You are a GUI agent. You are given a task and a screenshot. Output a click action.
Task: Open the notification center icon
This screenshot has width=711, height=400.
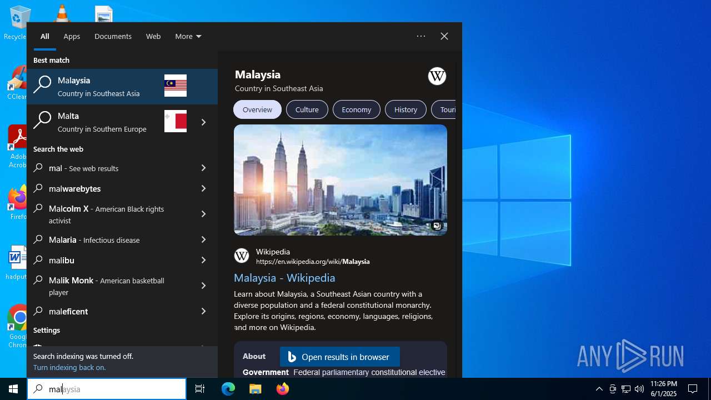tap(693, 389)
